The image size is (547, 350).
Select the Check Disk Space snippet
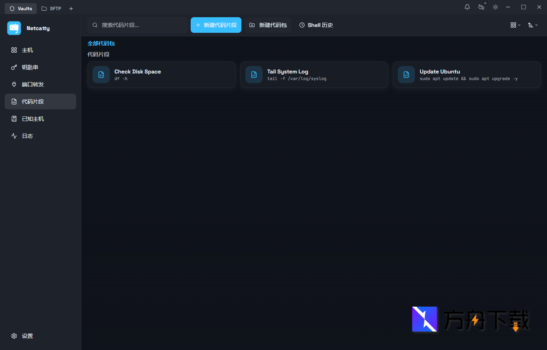(161, 75)
